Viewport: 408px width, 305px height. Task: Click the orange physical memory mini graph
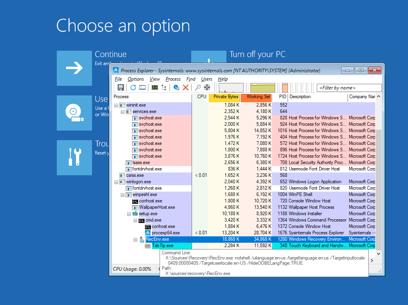click(285, 88)
